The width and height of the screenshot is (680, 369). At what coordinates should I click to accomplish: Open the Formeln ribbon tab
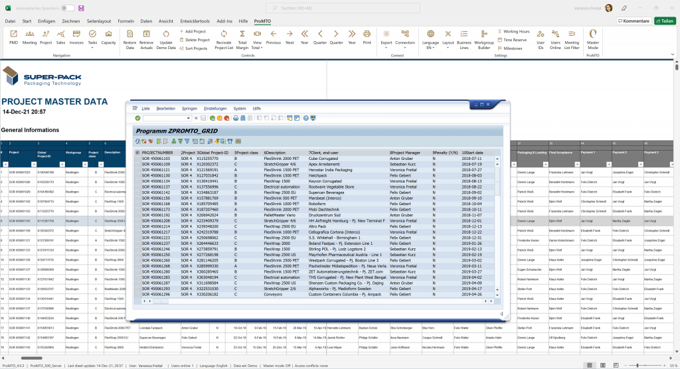click(126, 21)
